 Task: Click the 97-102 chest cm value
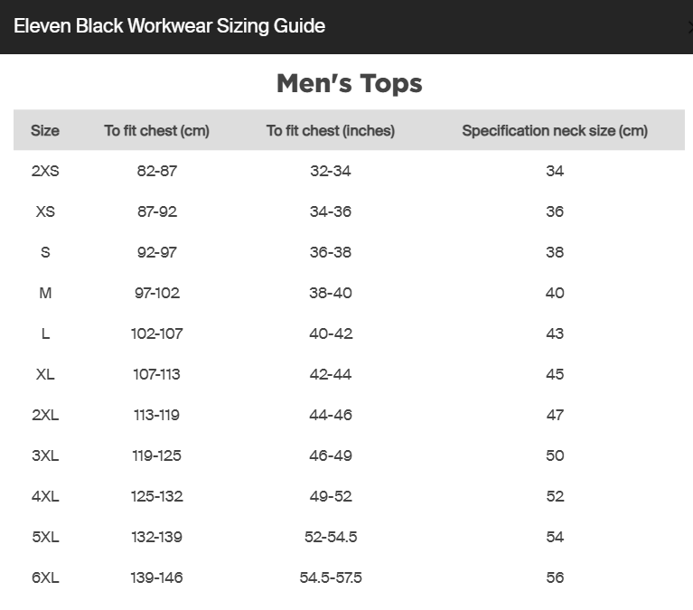coord(157,293)
